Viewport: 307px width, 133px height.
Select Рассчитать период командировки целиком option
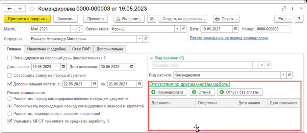tap(9, 99)
